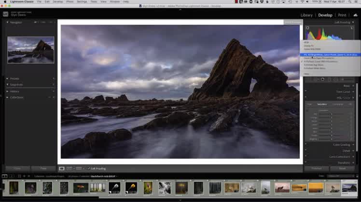Open the Dropbox icon in macOS menu bar
This screenshot has width=361, height=202.
click(x=262, y=1)
